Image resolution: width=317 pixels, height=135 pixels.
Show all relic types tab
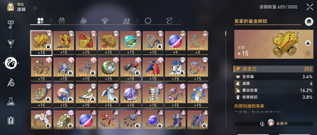click(40, 21)
